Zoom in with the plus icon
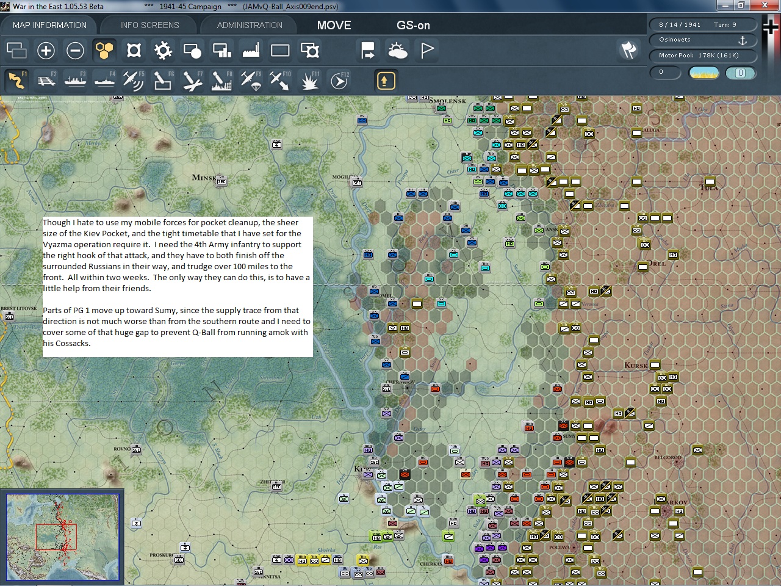 (x=46, y=50)
